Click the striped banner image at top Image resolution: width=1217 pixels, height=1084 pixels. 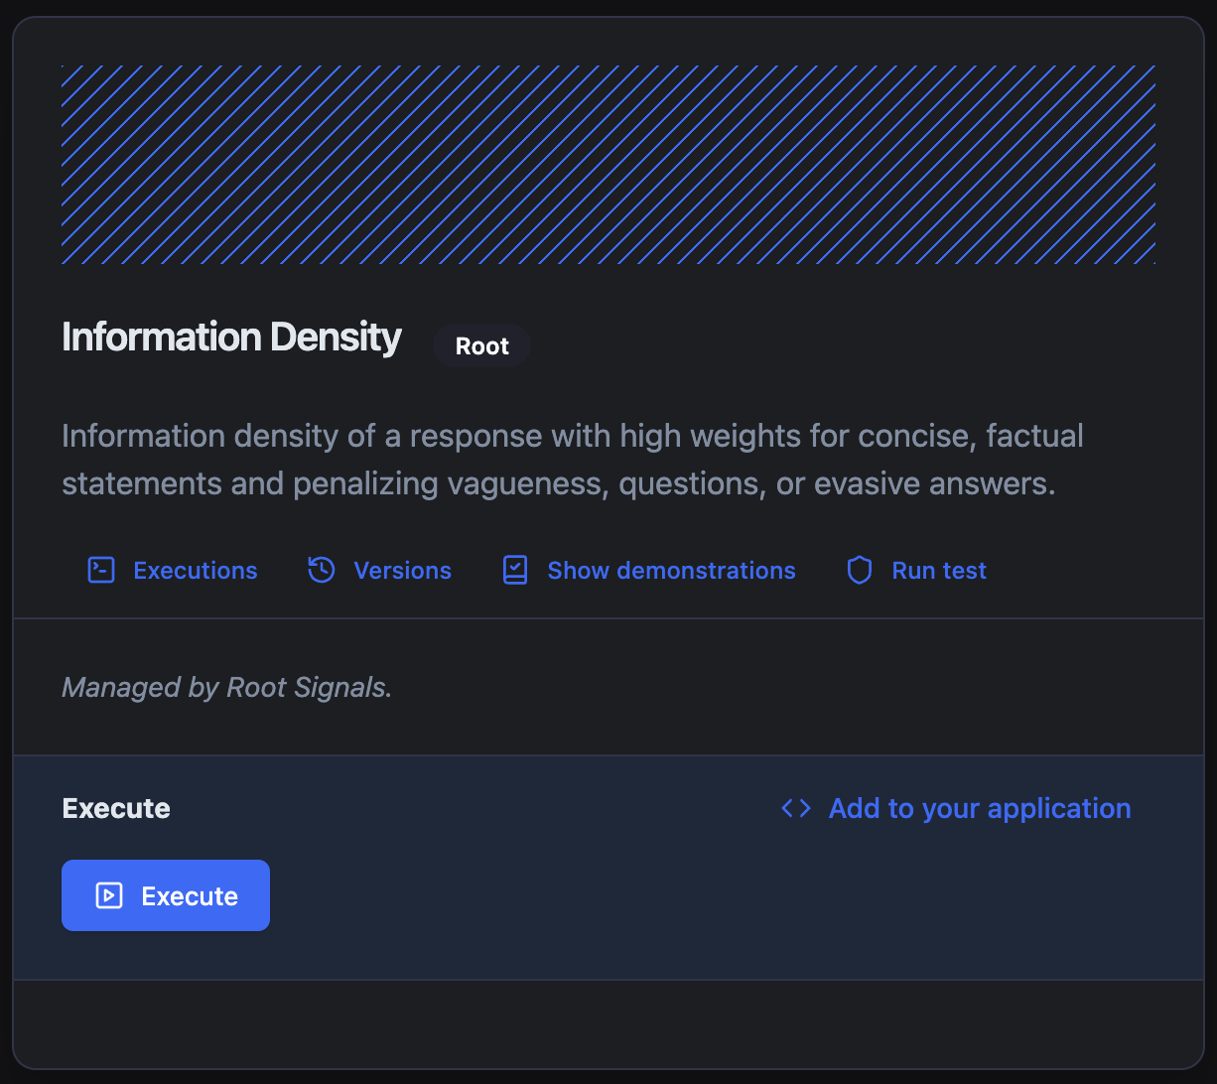(608, 165)
